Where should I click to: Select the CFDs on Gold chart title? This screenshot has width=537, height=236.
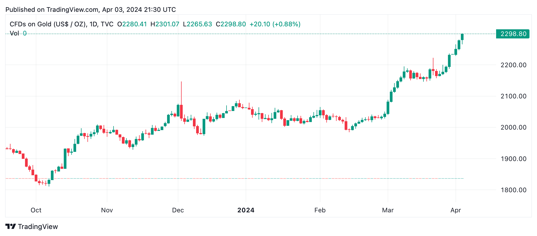click(61, 24)
